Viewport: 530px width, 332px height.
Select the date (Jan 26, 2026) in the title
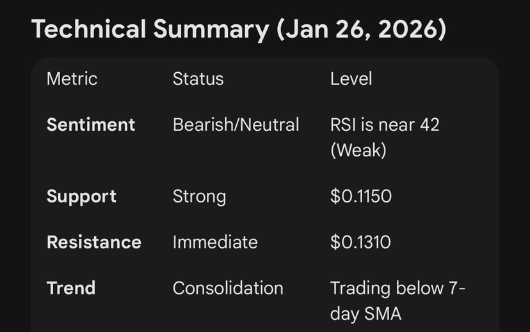pyautogui.click(x=361, y=29)
